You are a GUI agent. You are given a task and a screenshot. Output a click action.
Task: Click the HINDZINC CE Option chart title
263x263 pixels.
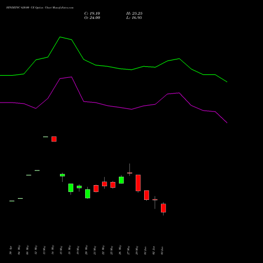(40, 8)
